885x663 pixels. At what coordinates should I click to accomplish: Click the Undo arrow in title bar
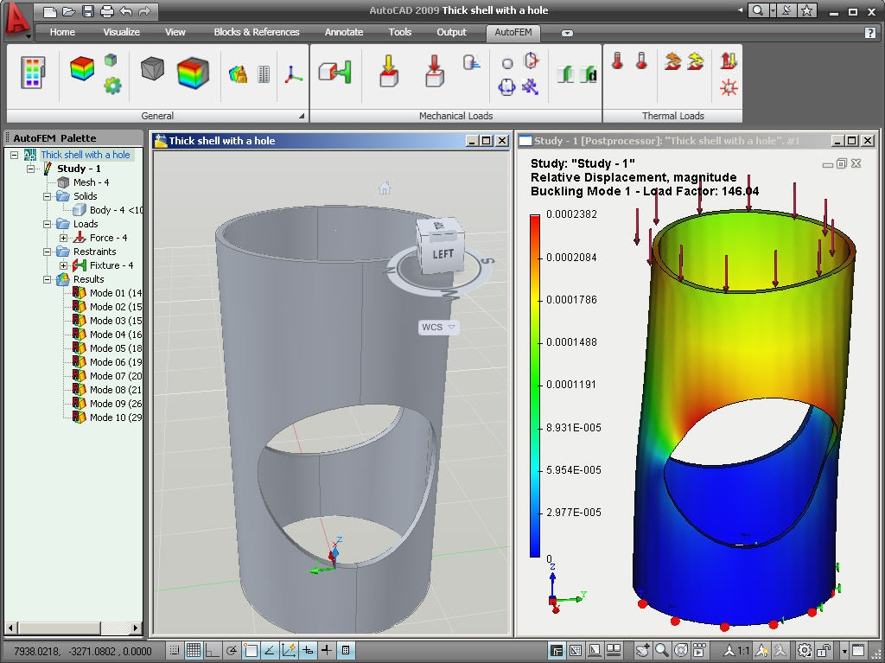126,11
